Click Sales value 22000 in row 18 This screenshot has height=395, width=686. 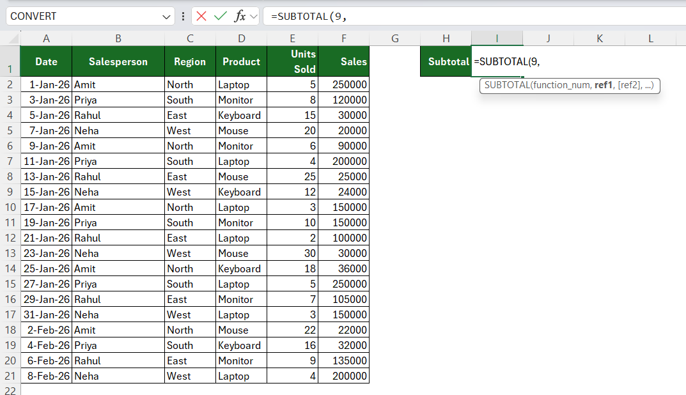point(344,330)
